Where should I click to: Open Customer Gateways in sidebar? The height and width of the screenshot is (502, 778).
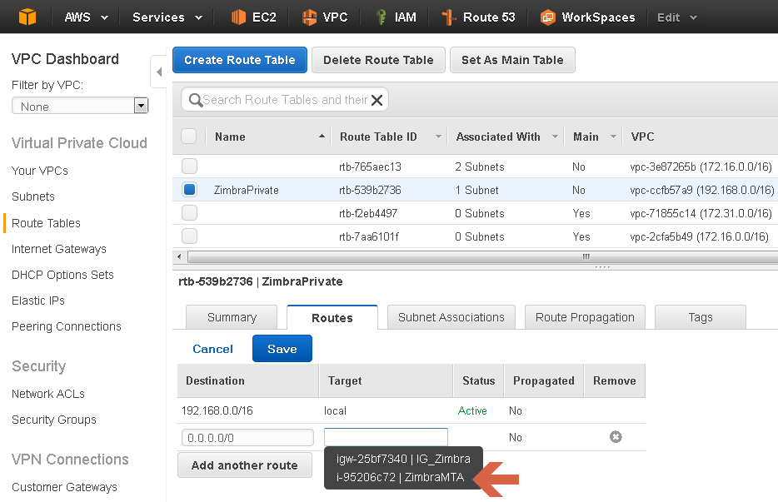[x=64, y=487]
